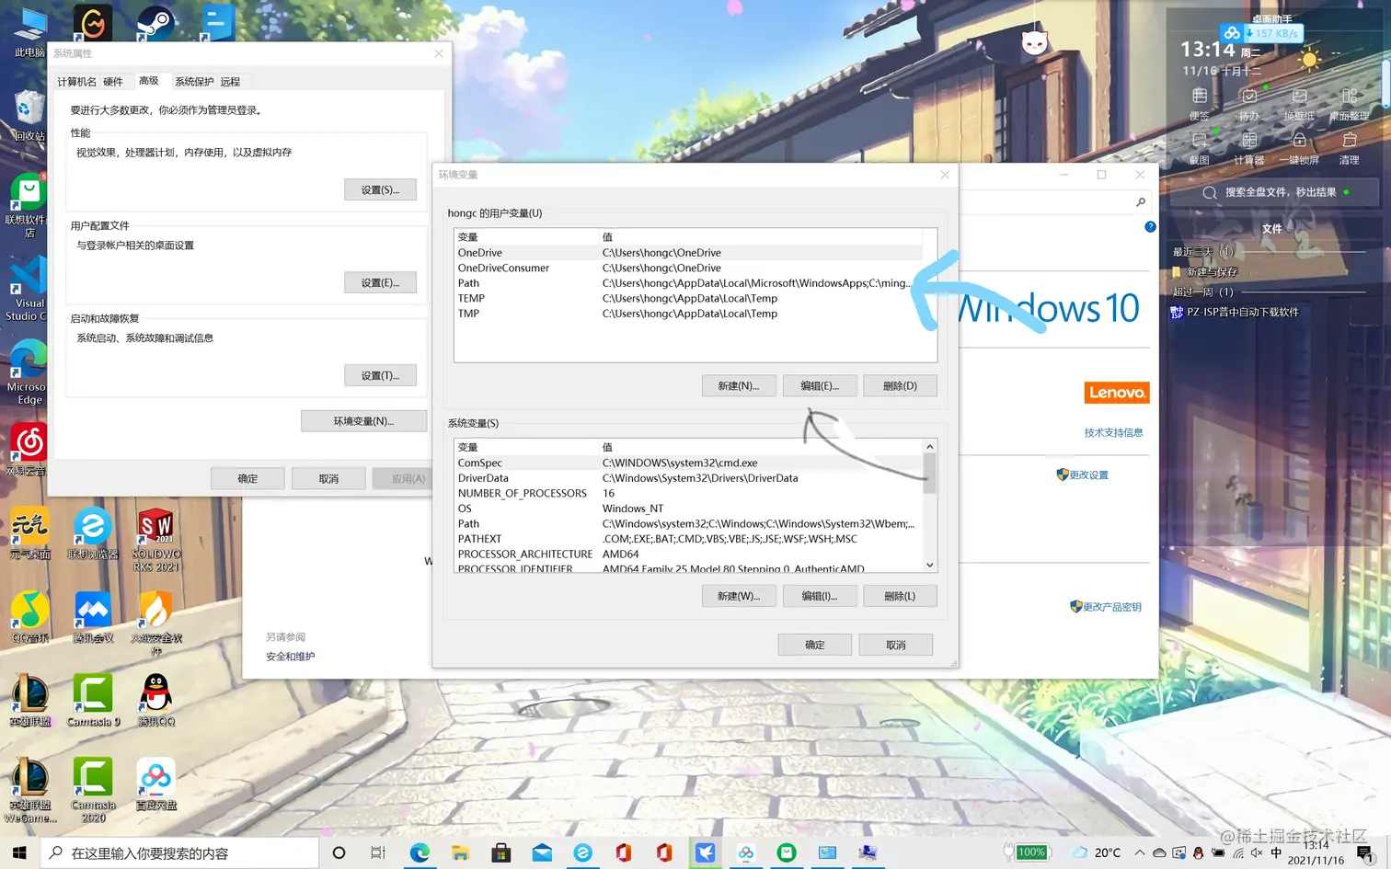
Task: Click 编辑(E) for user variables
Action: [820, 386]
